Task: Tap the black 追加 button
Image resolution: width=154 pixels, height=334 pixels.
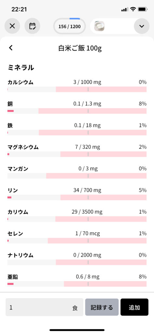Action: 134,307
